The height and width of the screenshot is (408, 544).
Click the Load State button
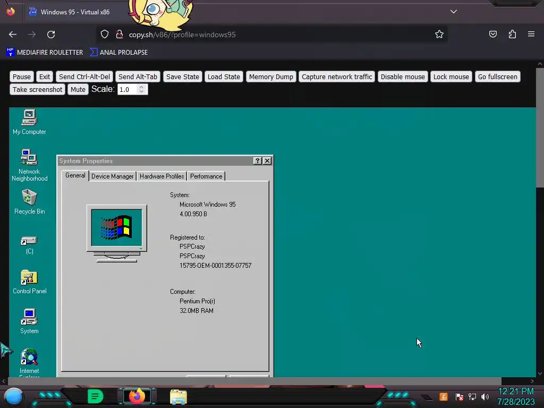point(224,76)
